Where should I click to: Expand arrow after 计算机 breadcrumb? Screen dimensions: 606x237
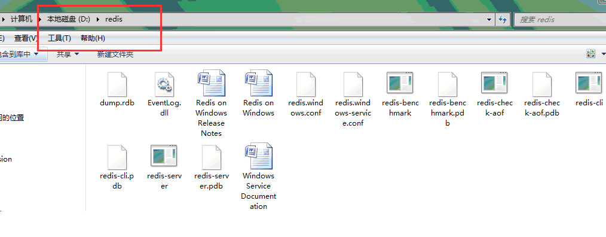[x=39, y=19]
